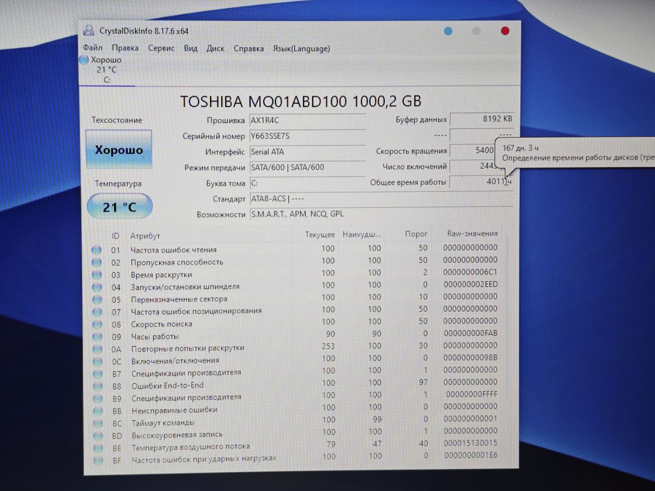655x491 pixels.
Task: Click the blue minimize window button
Action: tap(448, 31)
